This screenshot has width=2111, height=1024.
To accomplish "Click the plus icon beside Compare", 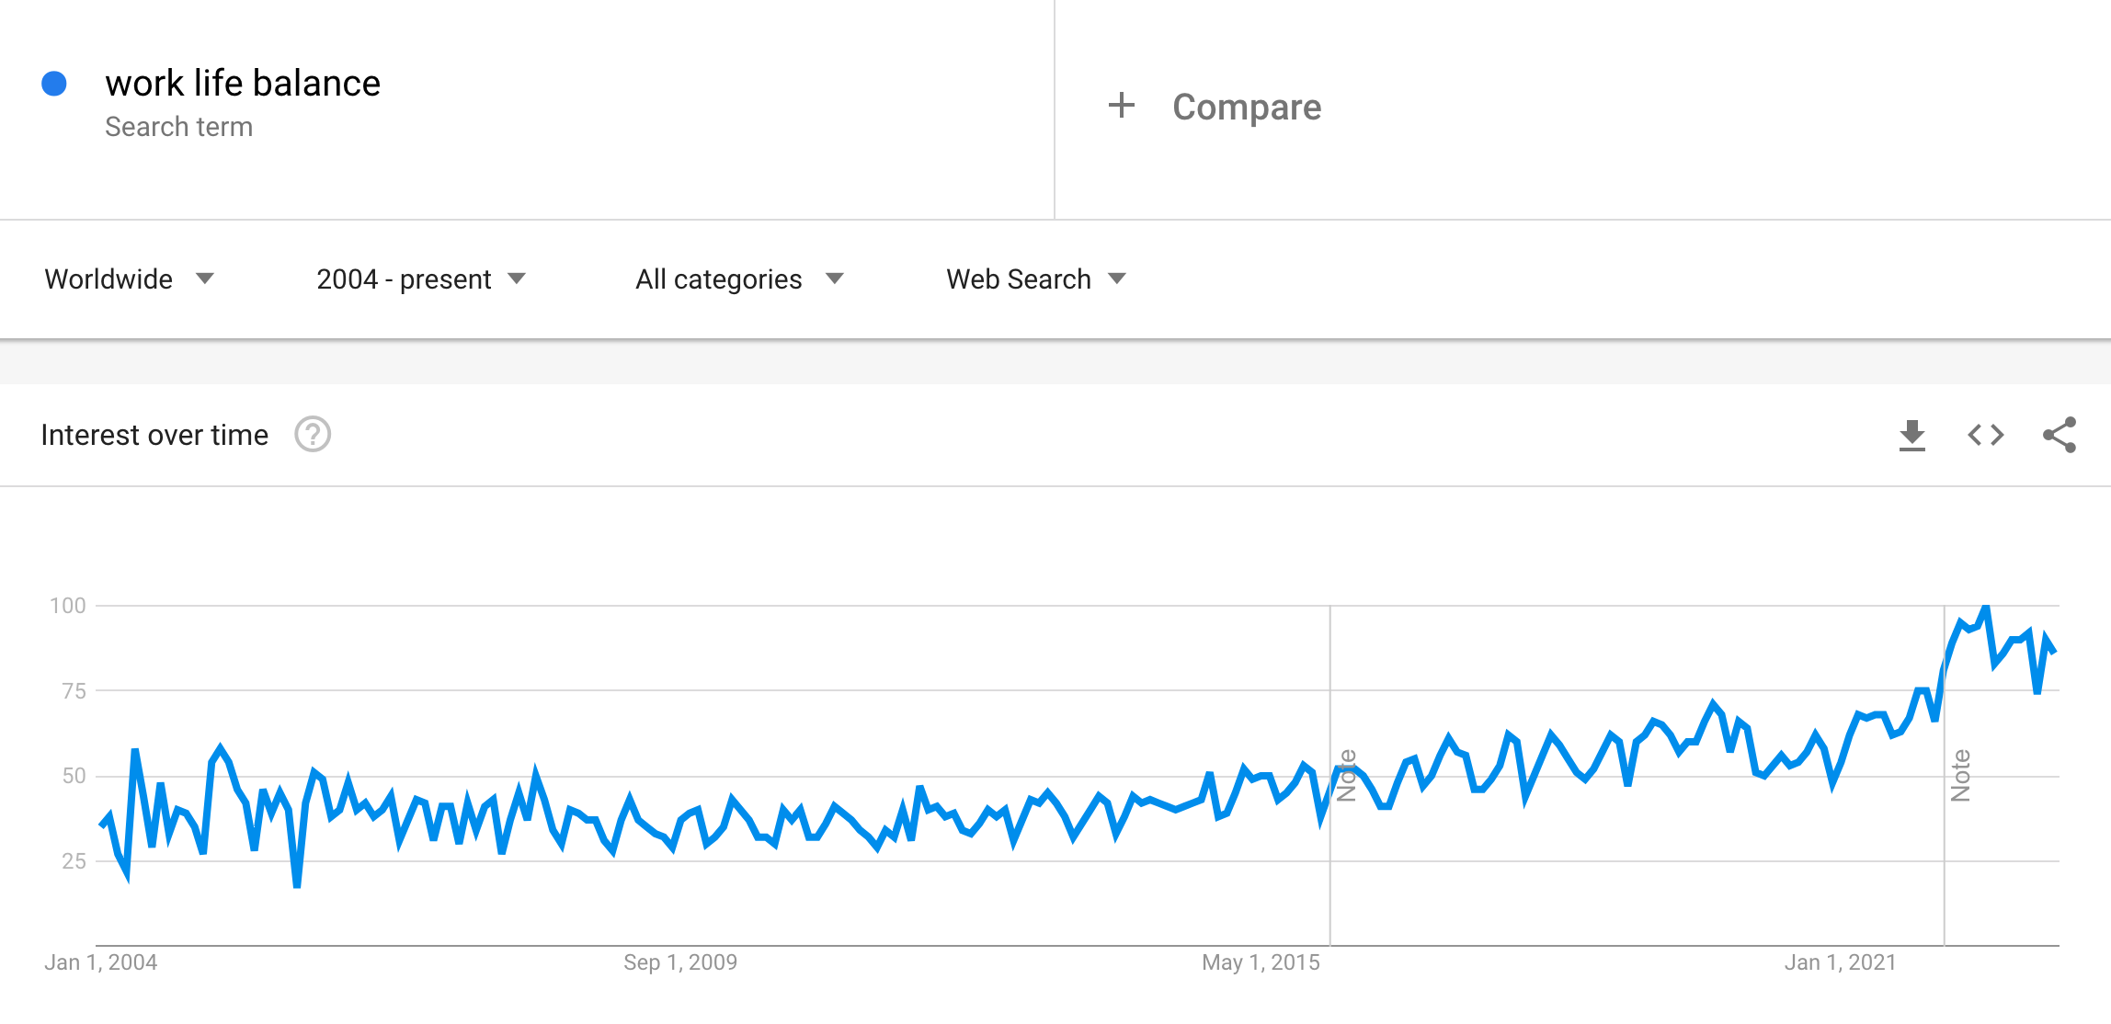I will [x=1121, y=106].
